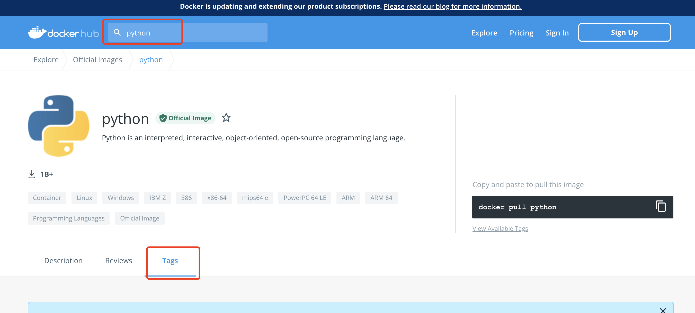The height and width of the screenshot is (313, 695).
Task: Go to the Pricing page
Action: tap(521, 33)
